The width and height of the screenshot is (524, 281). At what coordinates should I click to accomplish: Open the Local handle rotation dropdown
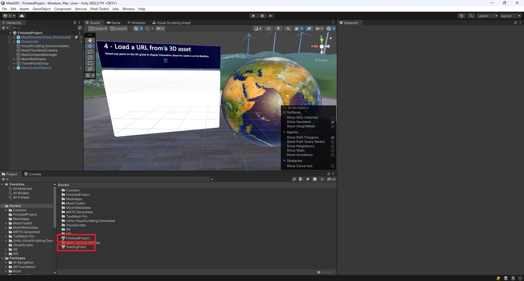coord(118,29)
